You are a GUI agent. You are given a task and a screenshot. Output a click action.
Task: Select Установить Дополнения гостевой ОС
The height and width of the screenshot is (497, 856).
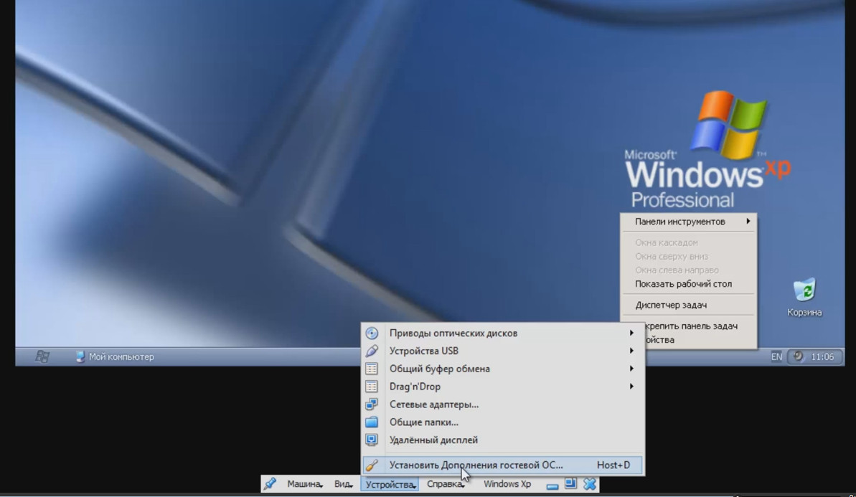tap(476, 465)
